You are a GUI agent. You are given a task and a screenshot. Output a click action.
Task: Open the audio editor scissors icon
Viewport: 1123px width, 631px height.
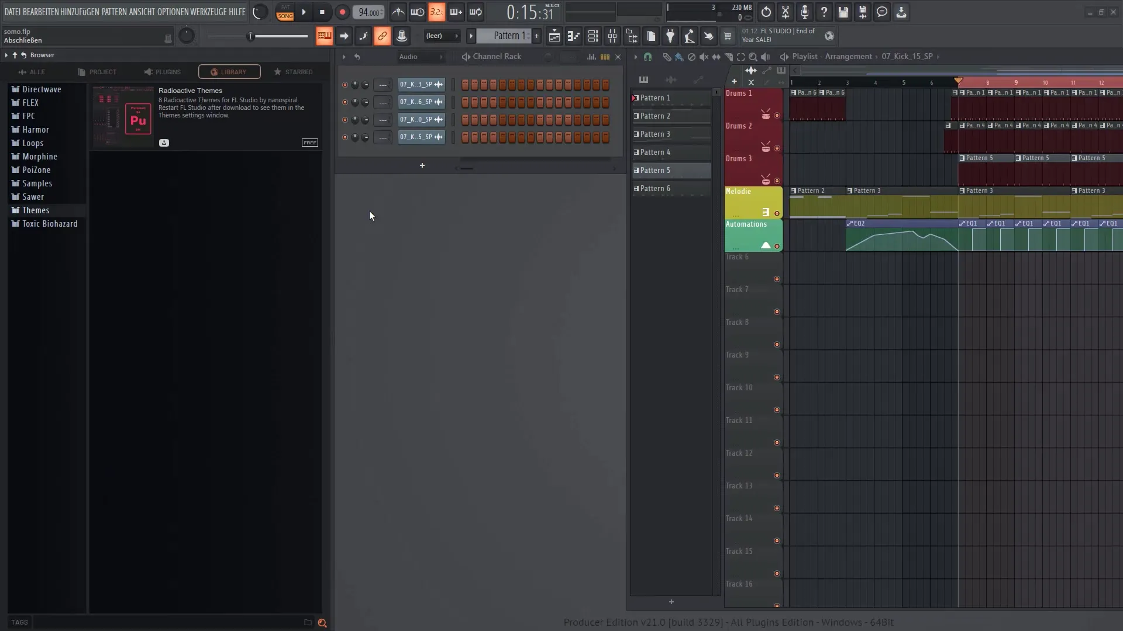(x=786, y=12)
